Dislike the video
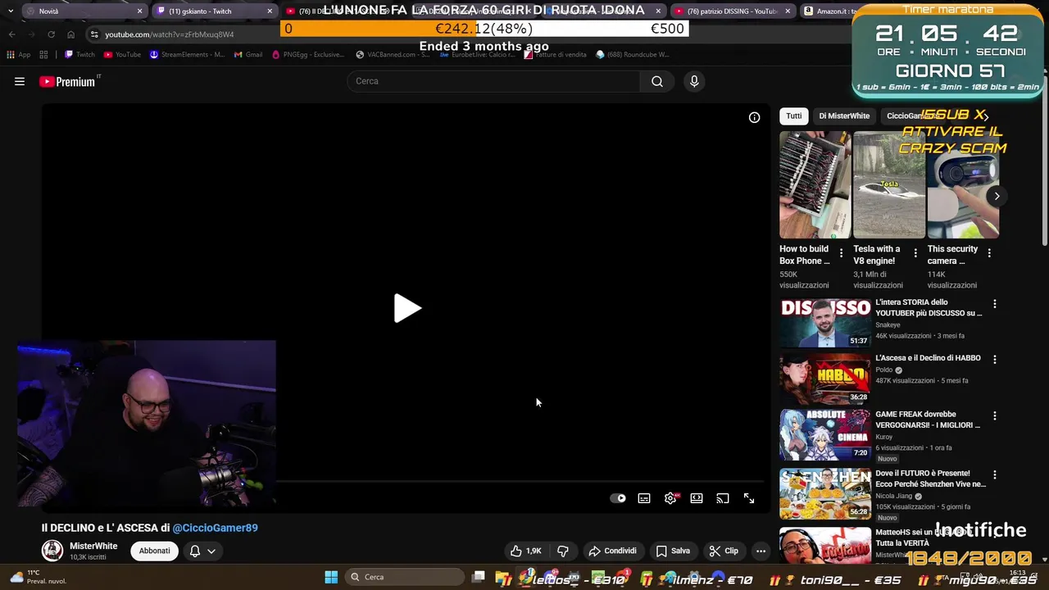This screenshot has height=590, width=1049. pos(563,551)
